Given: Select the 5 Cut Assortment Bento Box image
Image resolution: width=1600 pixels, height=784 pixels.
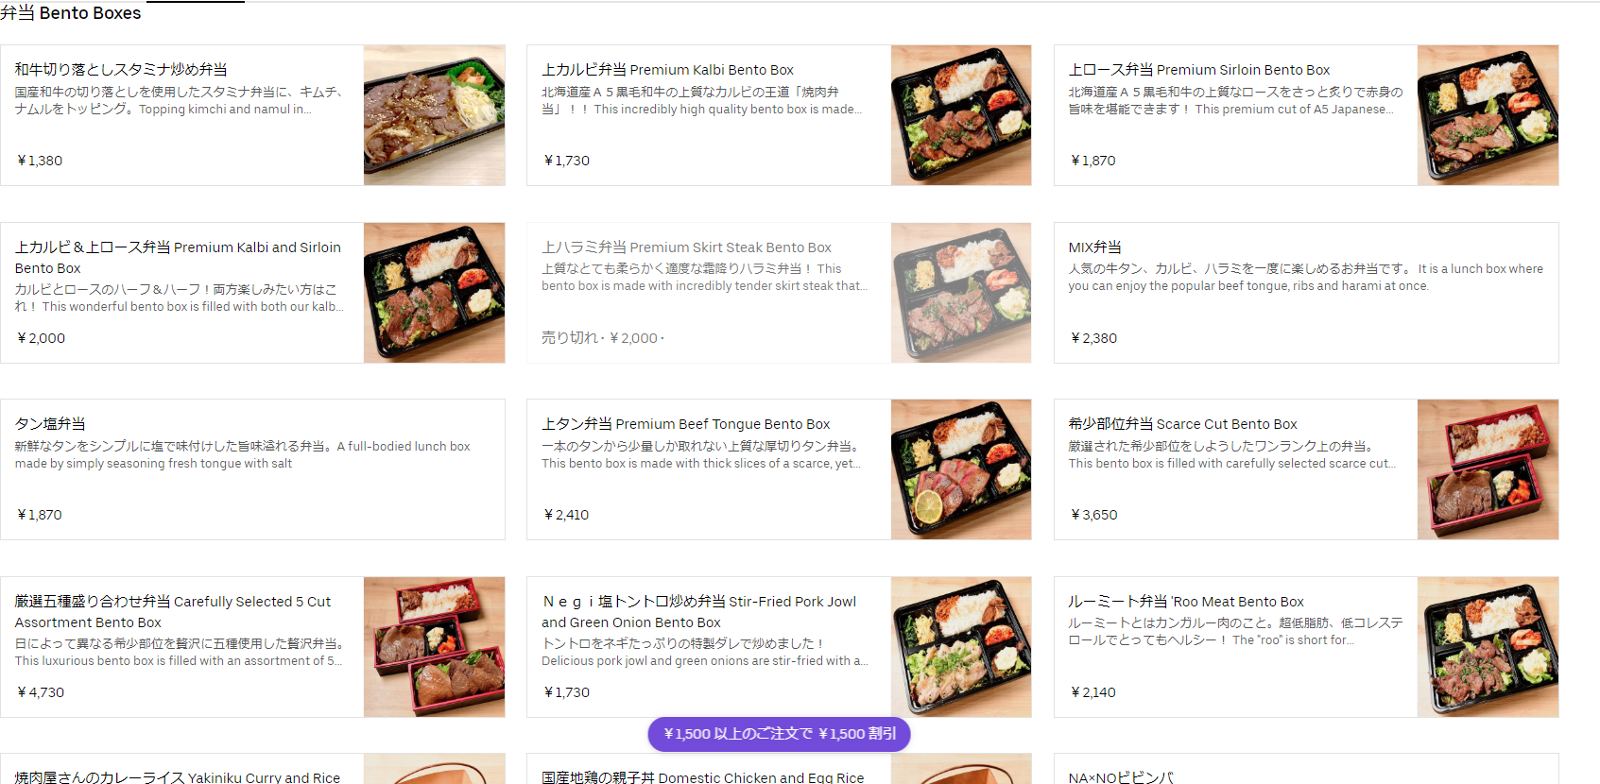Looking at the screenshot, I should [x=434, y=647].
